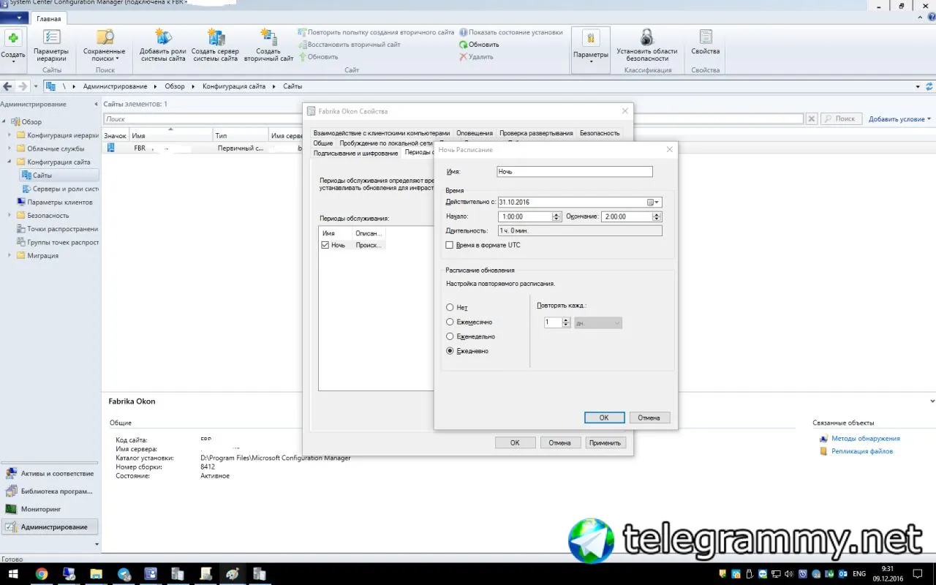Click Создать вторичный сайт ribbon icon

[x=268, y=45]
